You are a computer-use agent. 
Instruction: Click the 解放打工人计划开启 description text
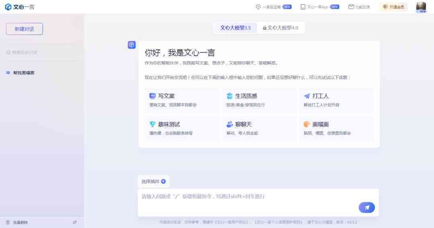tap(321, 105)
